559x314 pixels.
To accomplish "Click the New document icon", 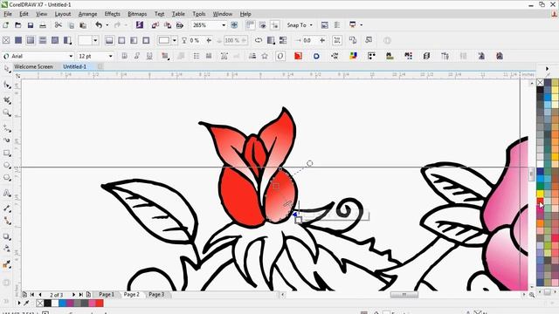I will [6, 25].
